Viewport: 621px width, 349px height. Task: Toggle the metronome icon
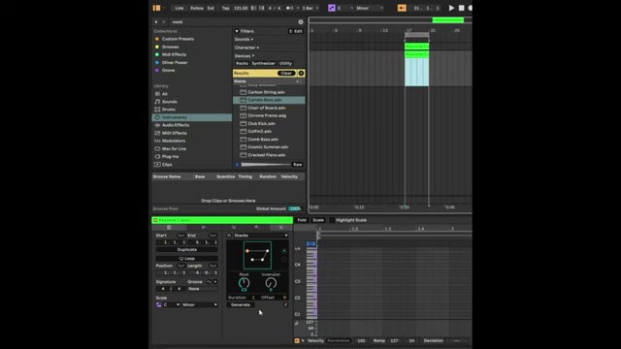[290, 8]
